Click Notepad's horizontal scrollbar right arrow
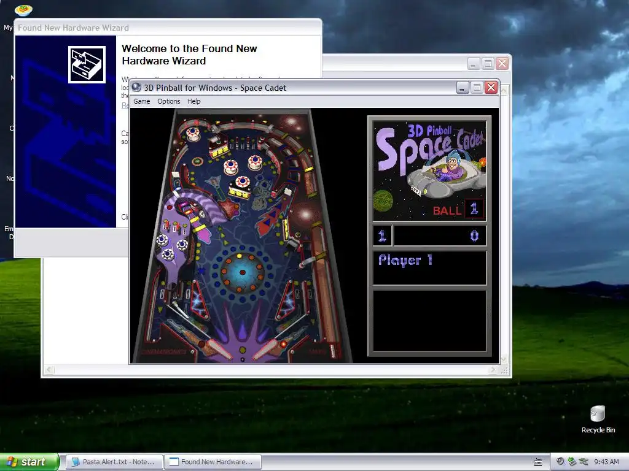The width and height of the screenshot is (629, 471). [x=493, y=370]
